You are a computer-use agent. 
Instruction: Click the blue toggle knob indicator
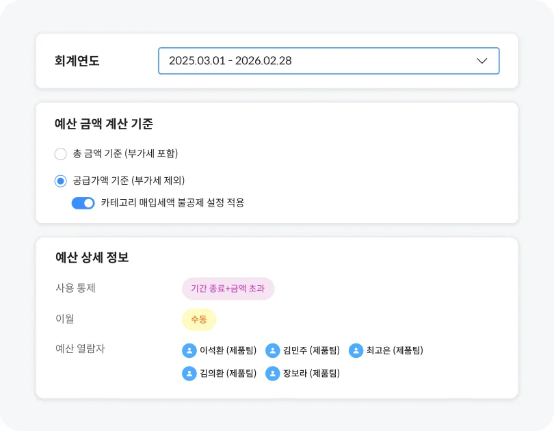88,203
